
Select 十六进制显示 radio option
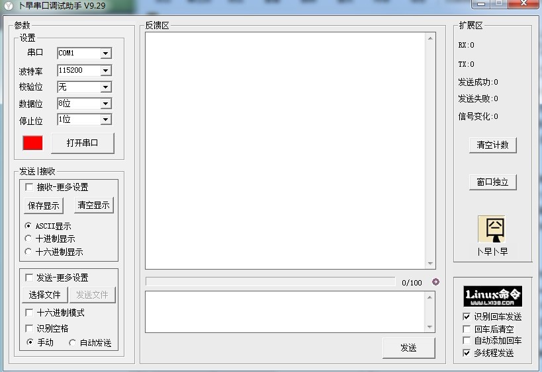[x=28, y=251]
